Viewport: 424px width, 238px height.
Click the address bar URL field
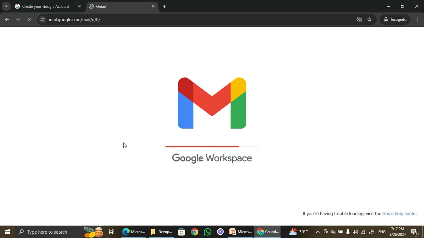pos(199,20)
